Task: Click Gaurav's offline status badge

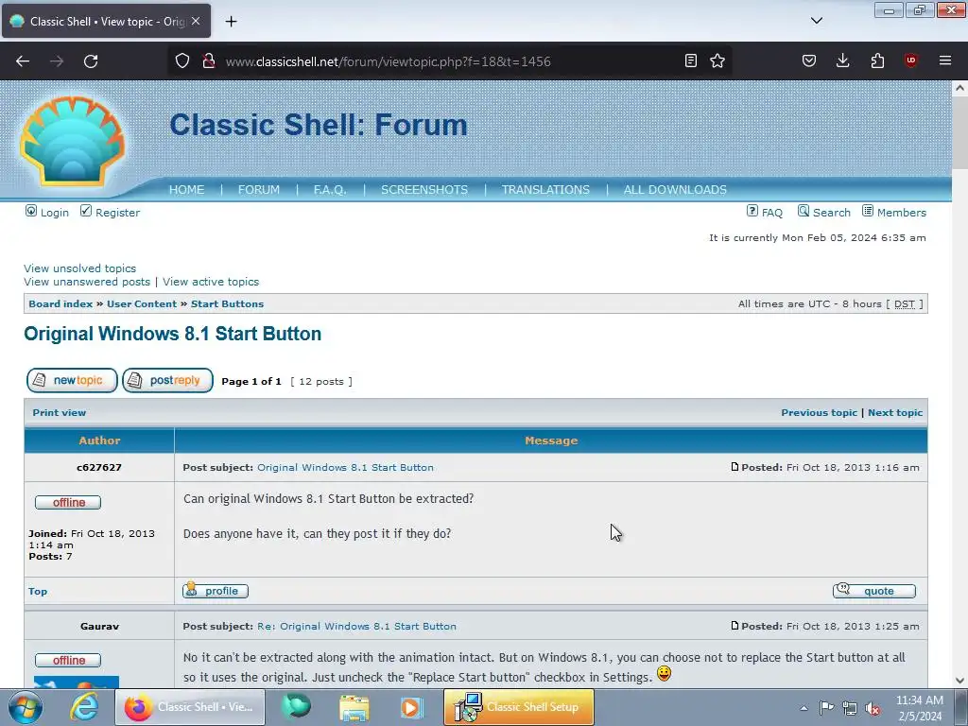Action: pos(68,661)
